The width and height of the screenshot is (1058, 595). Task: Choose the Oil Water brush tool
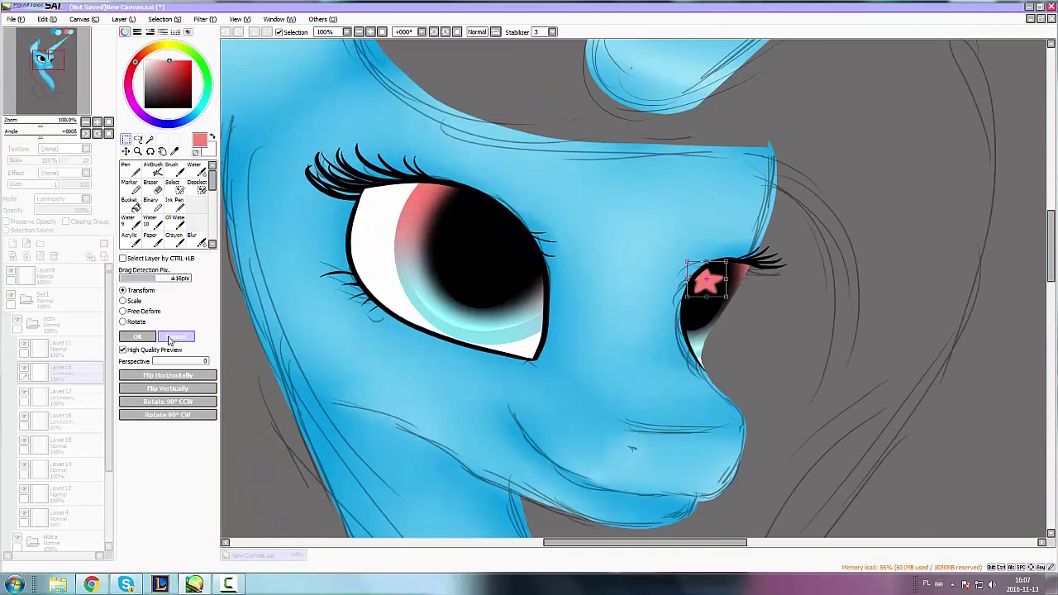click(x=174, y=222)
